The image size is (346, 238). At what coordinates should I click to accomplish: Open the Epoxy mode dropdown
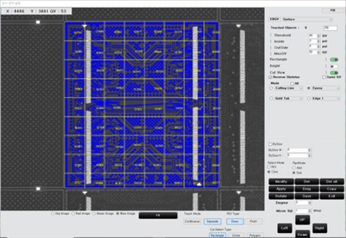[325, 88]
